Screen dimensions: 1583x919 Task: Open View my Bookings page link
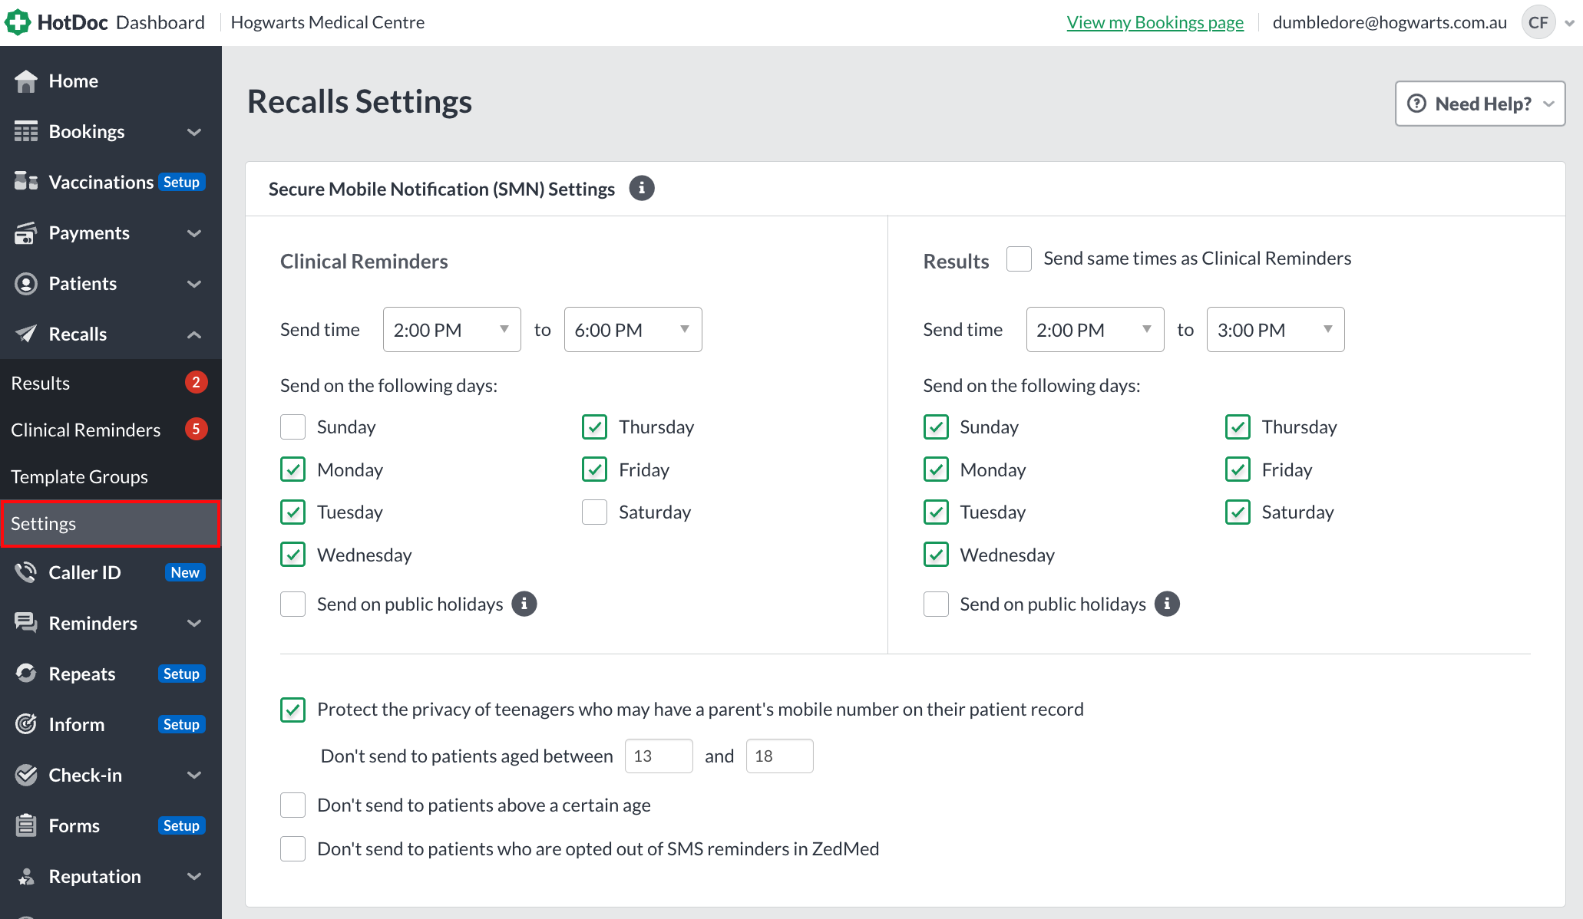click(1155, 21)
